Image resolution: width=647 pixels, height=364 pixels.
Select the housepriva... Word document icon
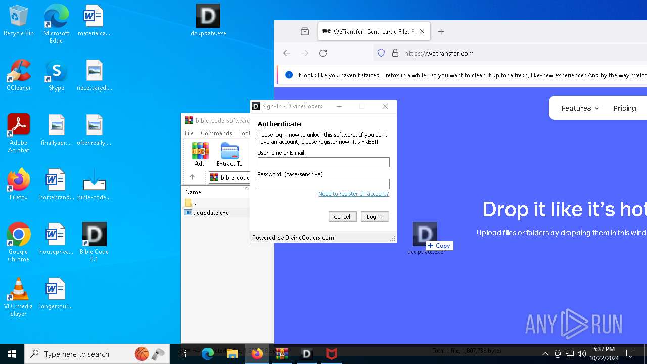[56, 240]
